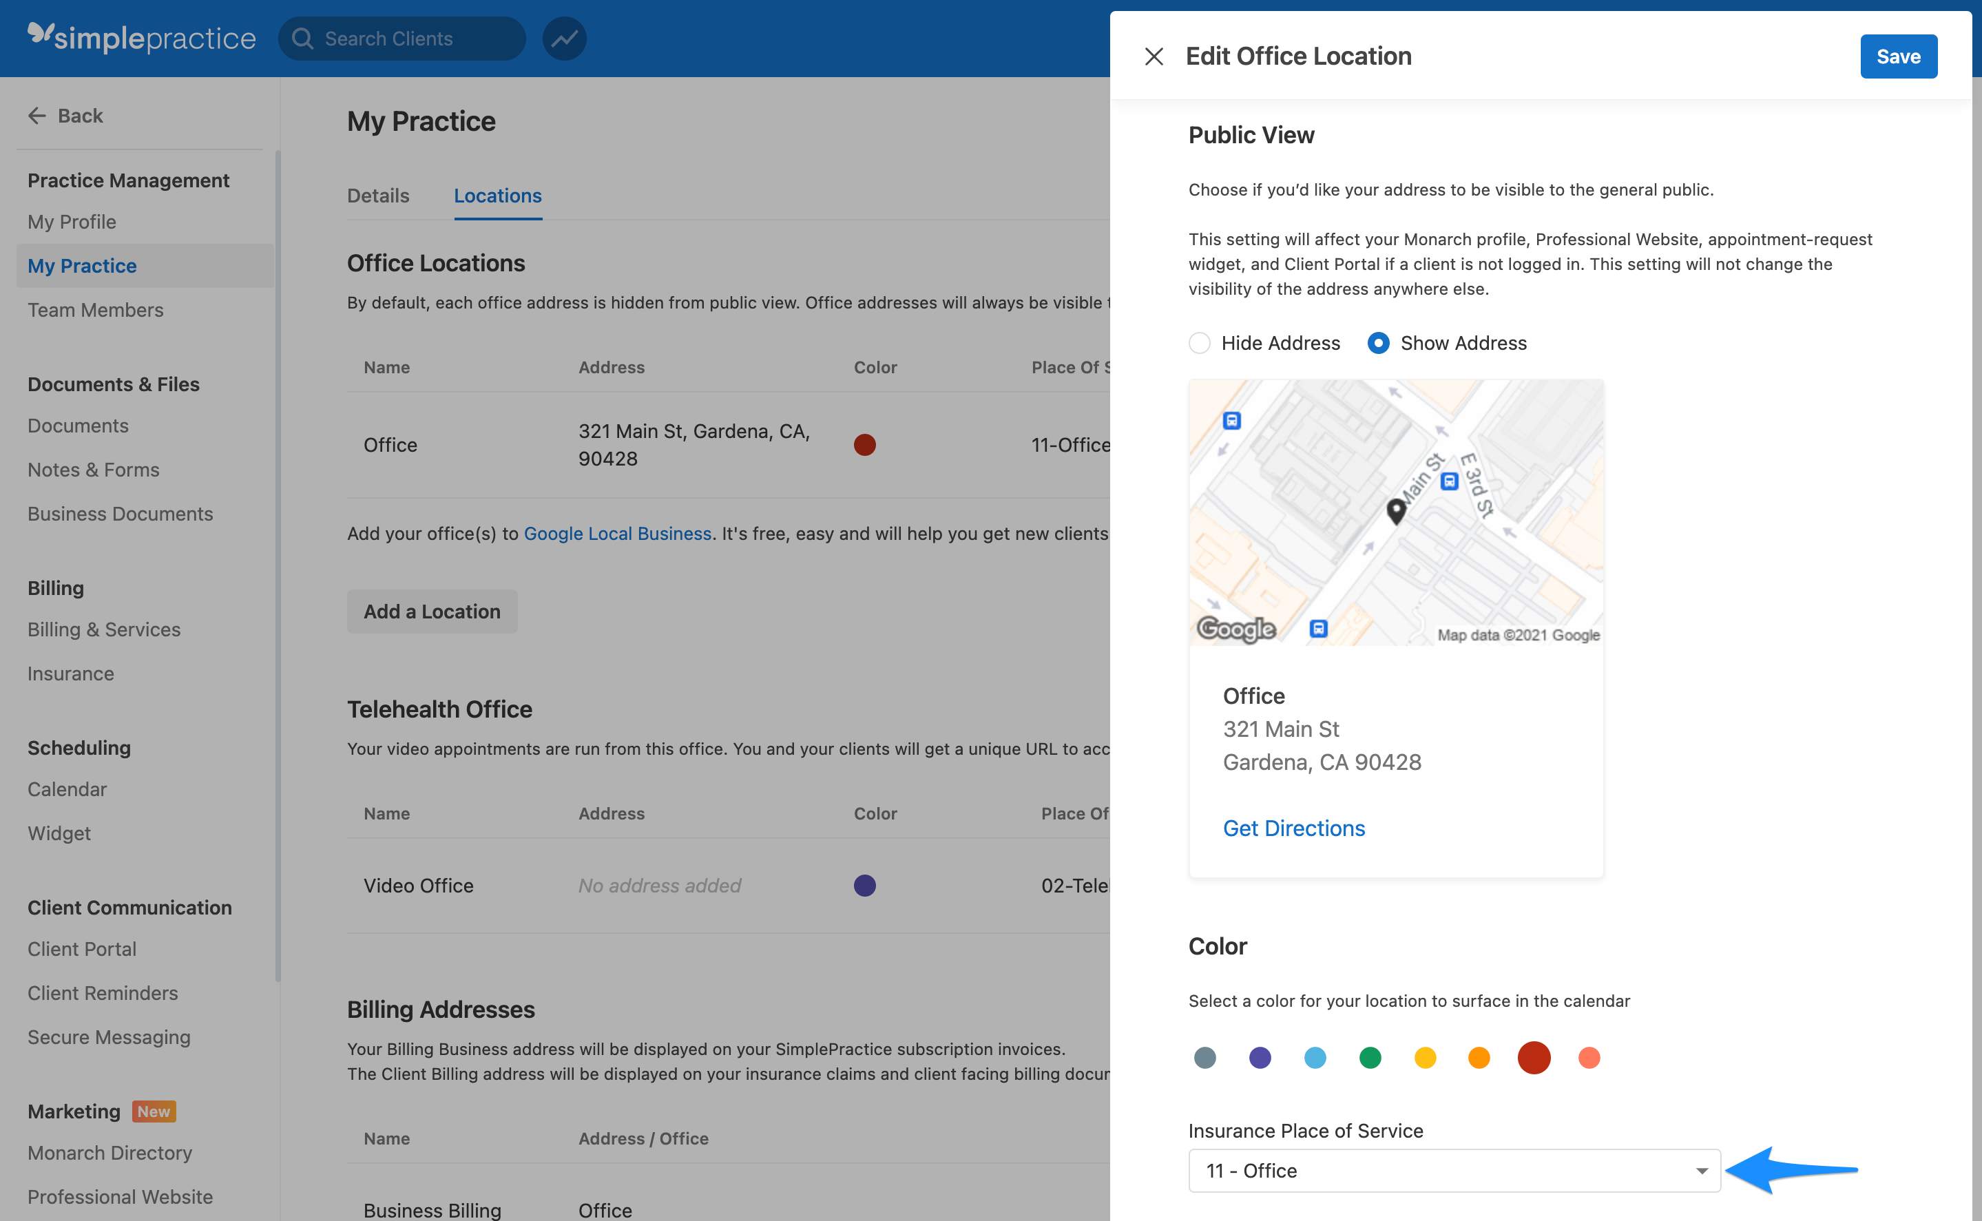Open the Get Directions link
The width and height of the screenshot is (1982, 1221).
pyautogui.click(x=1293, y=828)
